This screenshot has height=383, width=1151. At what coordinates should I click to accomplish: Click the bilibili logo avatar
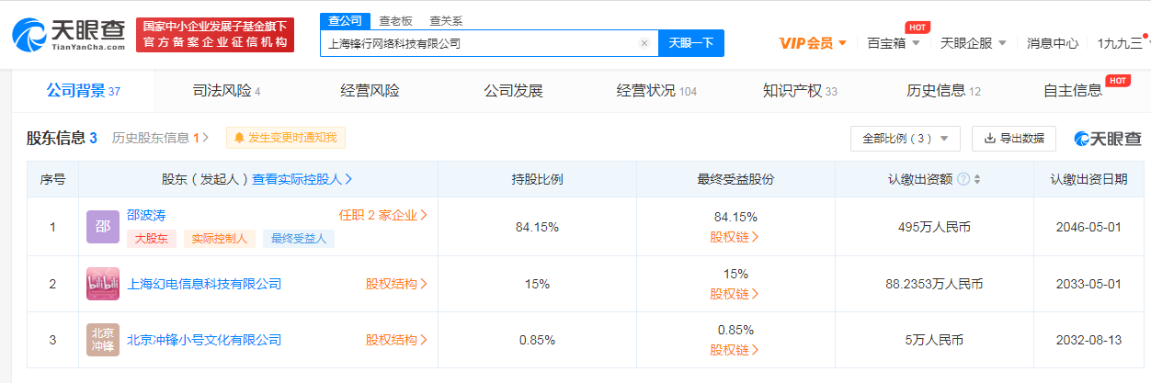tap(103, 284)
